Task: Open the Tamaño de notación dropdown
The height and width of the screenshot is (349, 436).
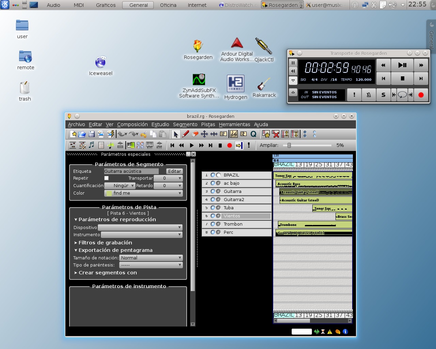Action: point(151,258)
